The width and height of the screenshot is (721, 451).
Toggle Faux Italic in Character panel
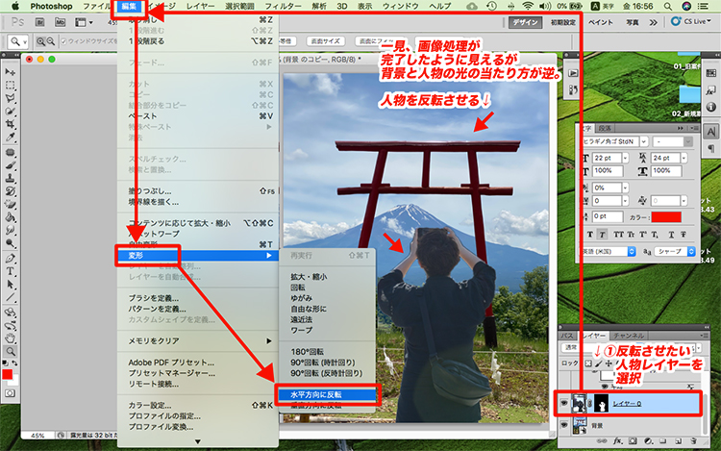pos(602,235)
